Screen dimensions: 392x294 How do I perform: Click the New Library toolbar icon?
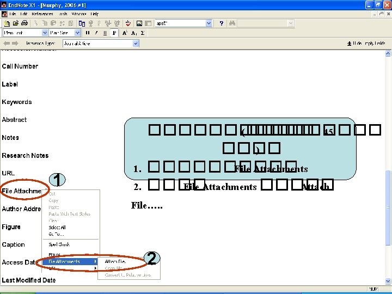tap(7, 23)
